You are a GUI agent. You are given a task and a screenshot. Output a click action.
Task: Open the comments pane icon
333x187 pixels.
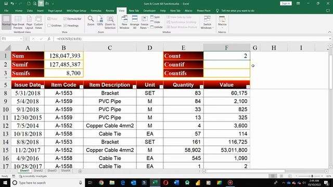(328, 10)
